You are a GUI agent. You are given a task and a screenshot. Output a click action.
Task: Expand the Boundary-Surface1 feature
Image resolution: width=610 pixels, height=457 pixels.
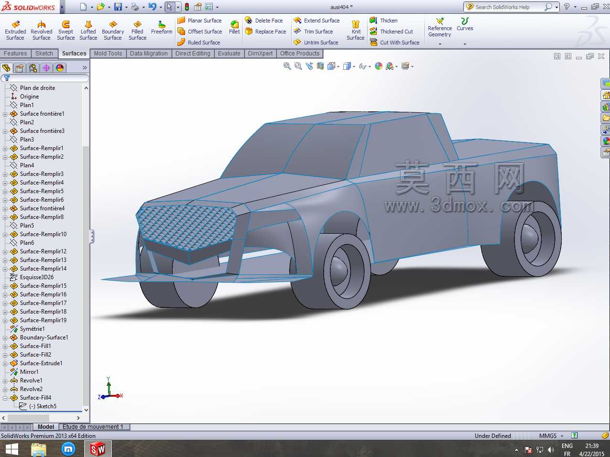click(5, 337)
